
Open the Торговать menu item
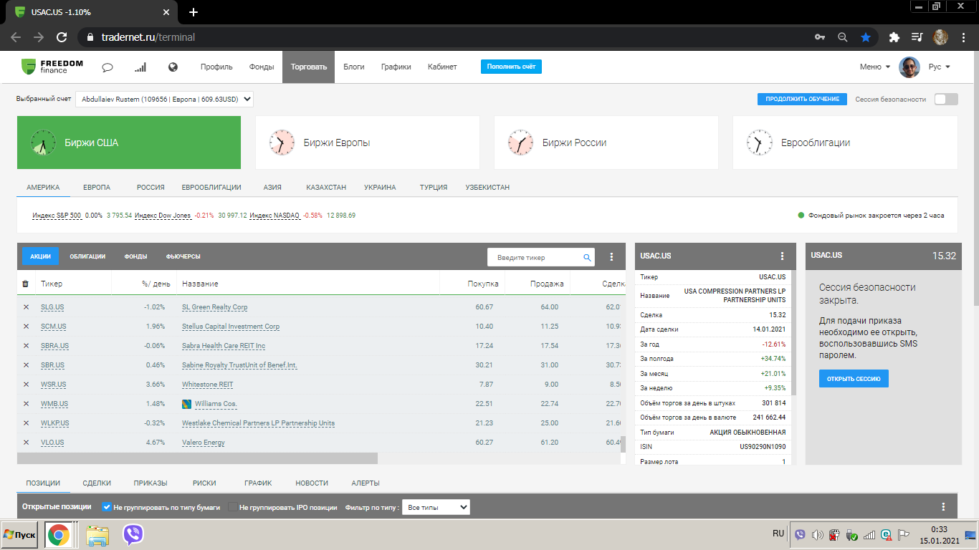click(308, 67)
